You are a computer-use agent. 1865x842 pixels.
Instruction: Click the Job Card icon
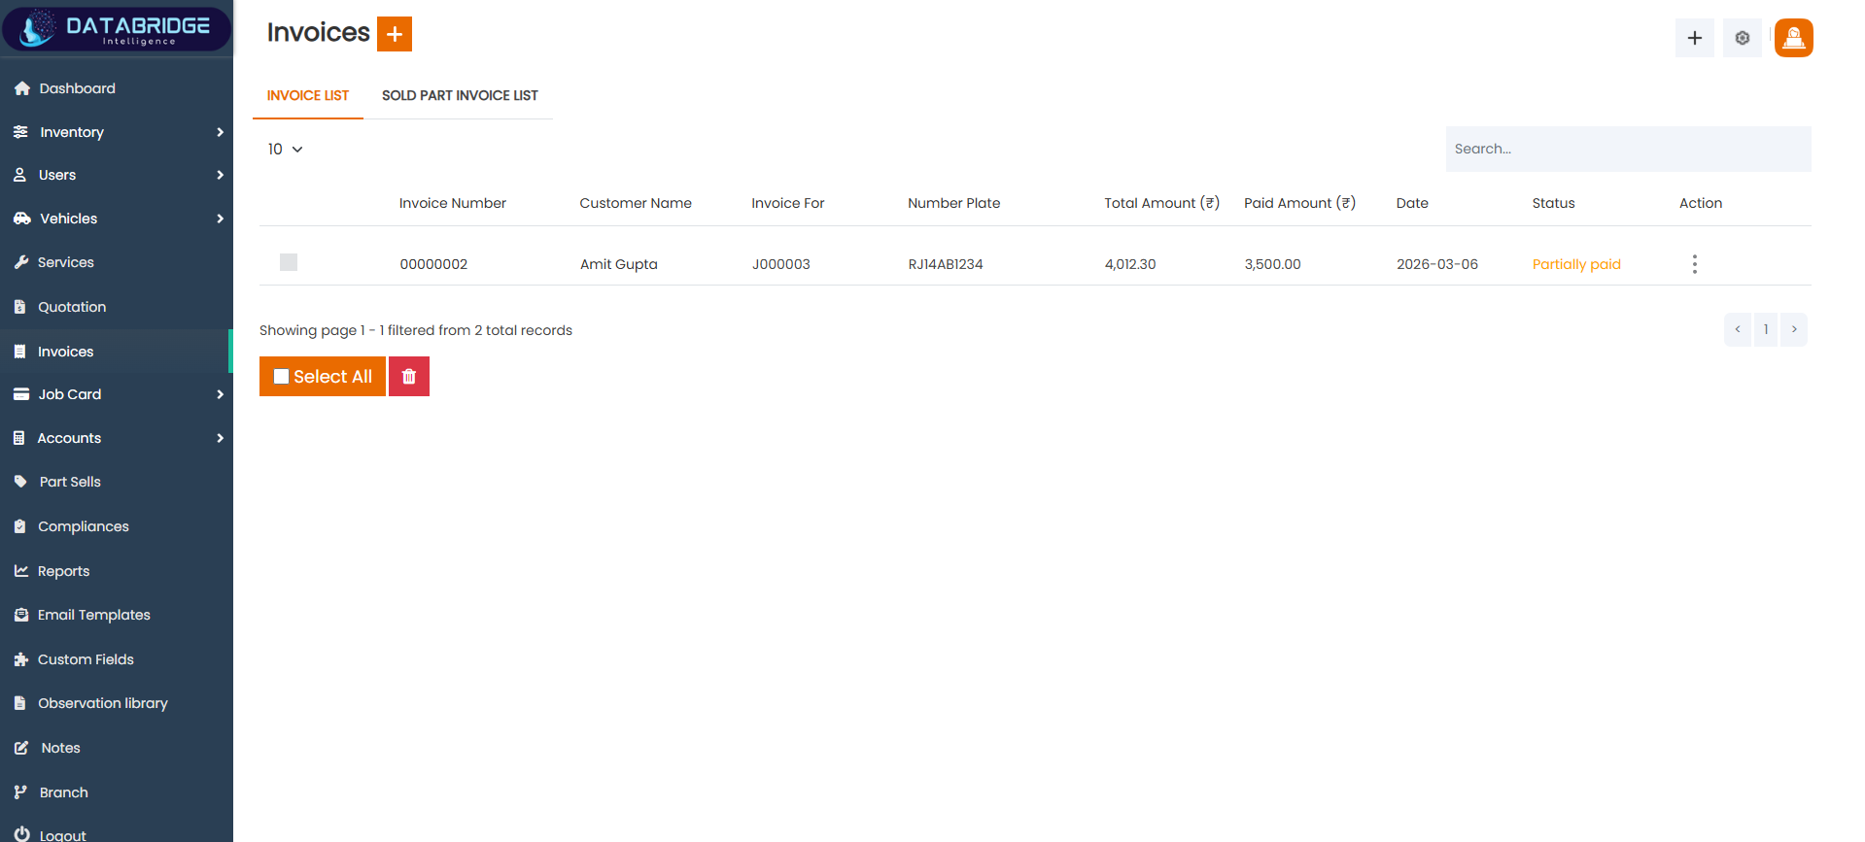pyautogui.click(x=21, y=394)
